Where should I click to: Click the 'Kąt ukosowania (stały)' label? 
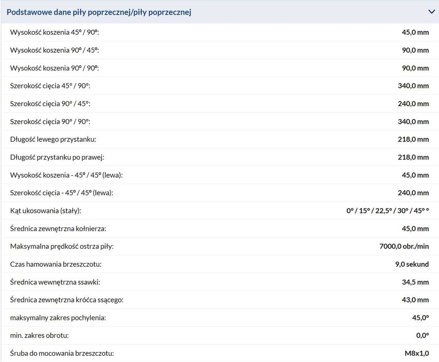tap(46, 211)
